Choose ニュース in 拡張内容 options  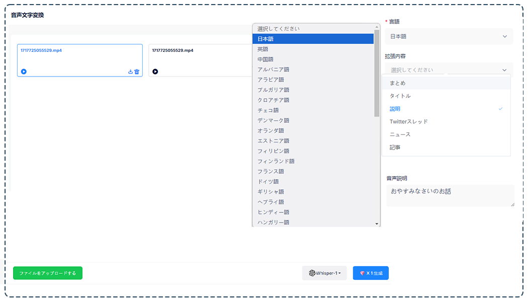pyautogui.click(x=446, y=134)
